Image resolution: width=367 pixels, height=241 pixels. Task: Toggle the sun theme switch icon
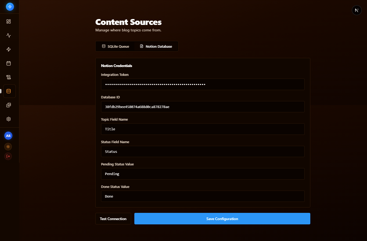(8, 147)
